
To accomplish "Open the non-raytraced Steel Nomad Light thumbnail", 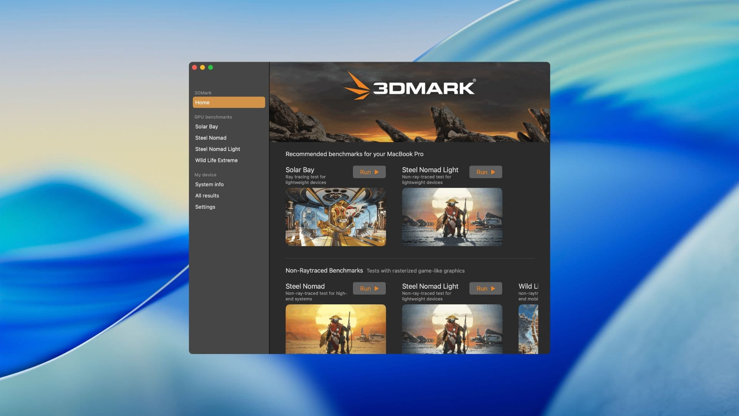I will click(x=452, y=329).
